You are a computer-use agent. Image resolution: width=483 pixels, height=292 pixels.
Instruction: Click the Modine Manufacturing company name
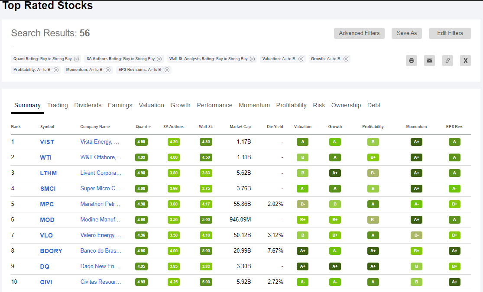click(100, 220)
